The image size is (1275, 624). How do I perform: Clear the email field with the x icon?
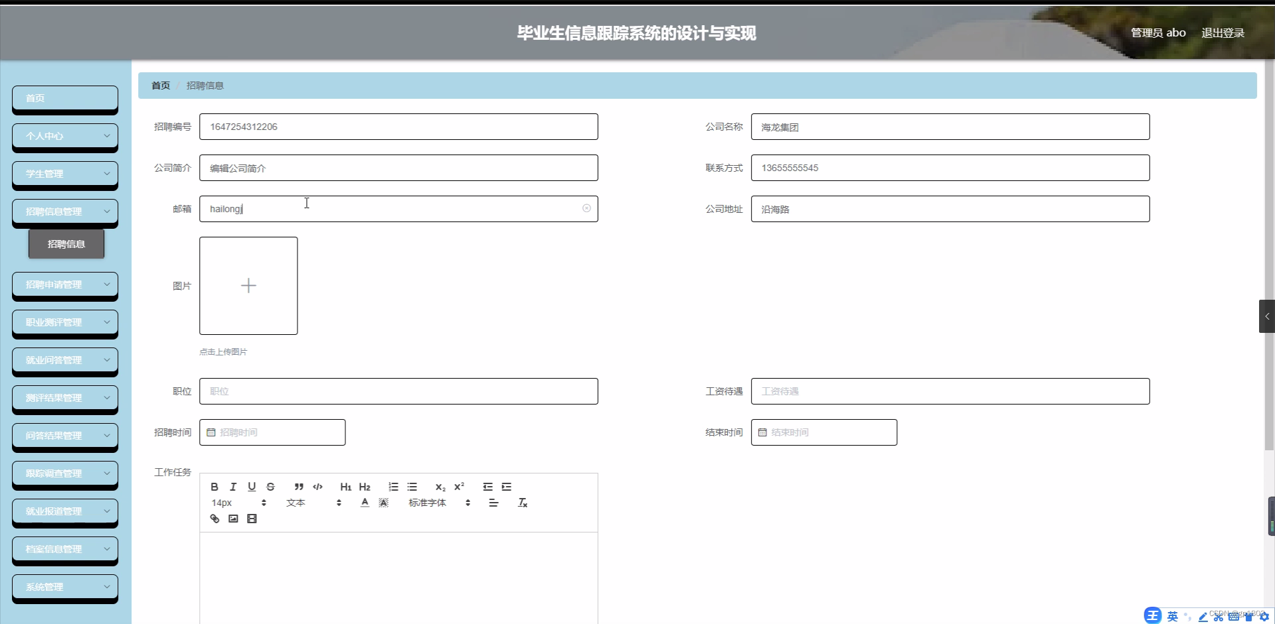pos(587,208)
